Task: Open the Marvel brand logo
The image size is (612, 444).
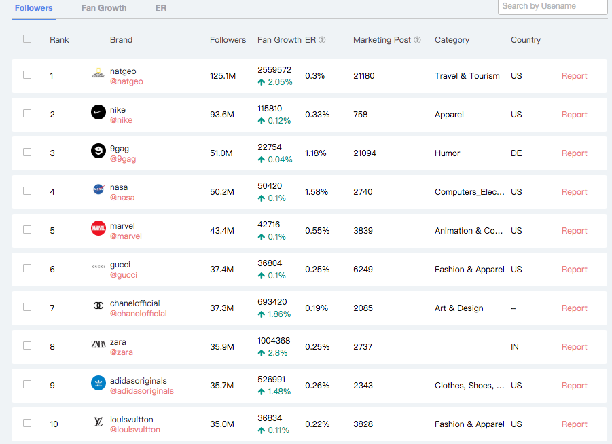Action: (97, 227)
